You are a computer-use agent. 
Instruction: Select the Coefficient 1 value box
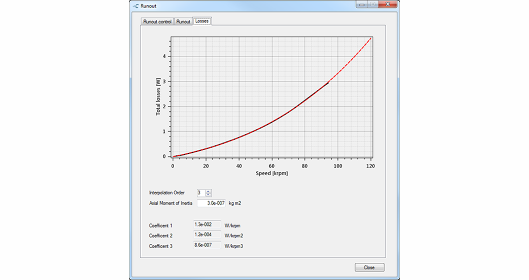pos(207,224)
